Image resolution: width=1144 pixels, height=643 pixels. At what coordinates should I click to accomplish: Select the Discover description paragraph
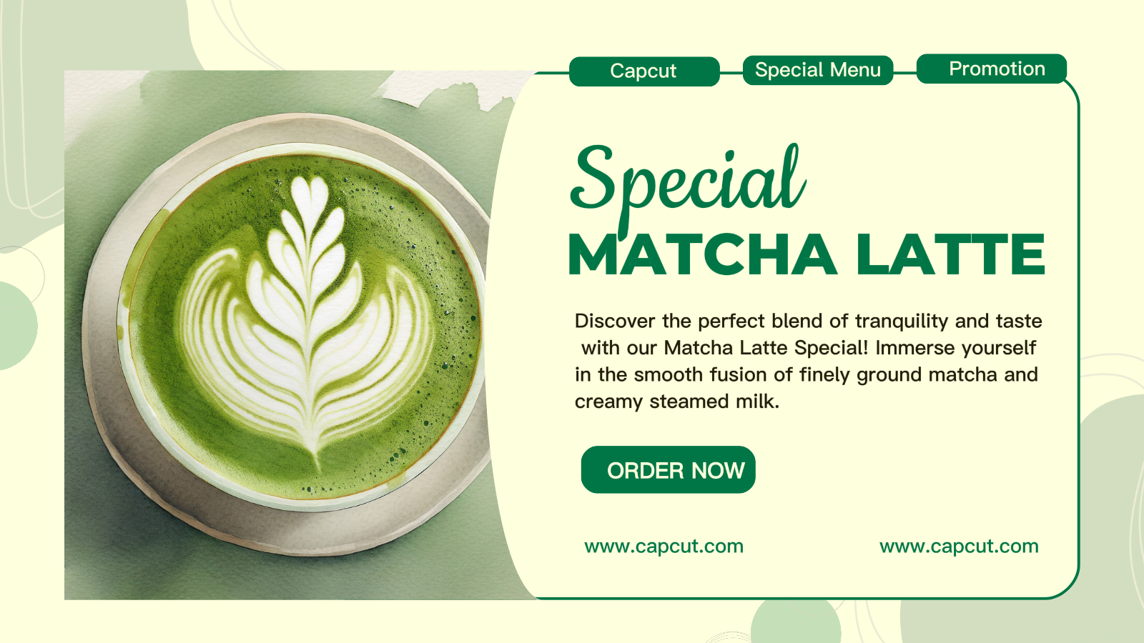click(808, 361)
